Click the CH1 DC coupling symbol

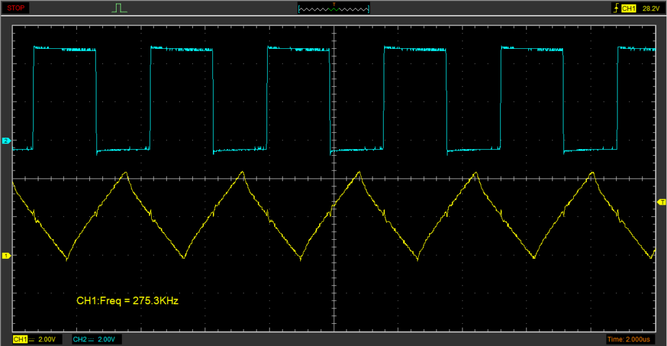point(33,339)
